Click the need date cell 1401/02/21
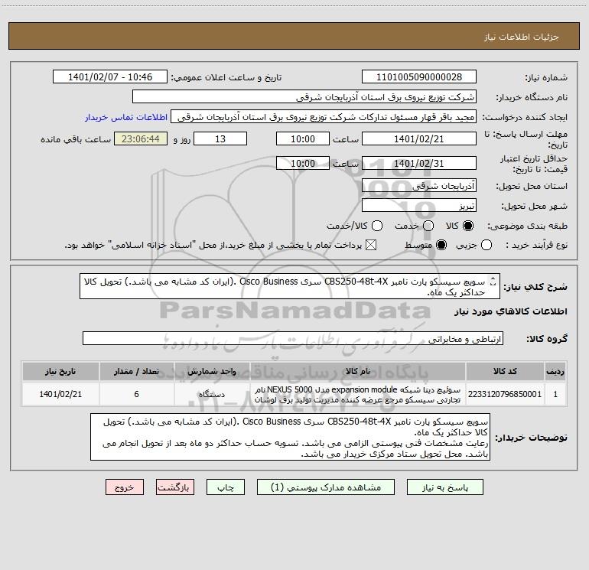589x570 pixels. (60, 394)
